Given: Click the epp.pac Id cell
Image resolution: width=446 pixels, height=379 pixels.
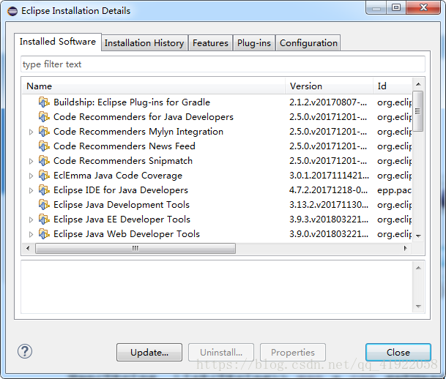Looking at the screenshot, I should [394, 190].
